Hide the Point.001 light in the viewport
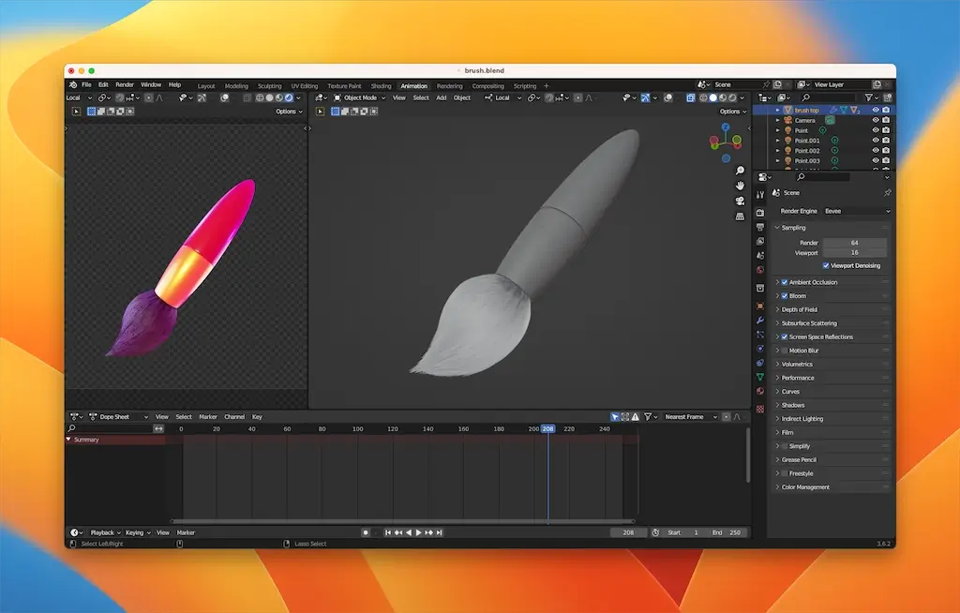 [876, 141]
